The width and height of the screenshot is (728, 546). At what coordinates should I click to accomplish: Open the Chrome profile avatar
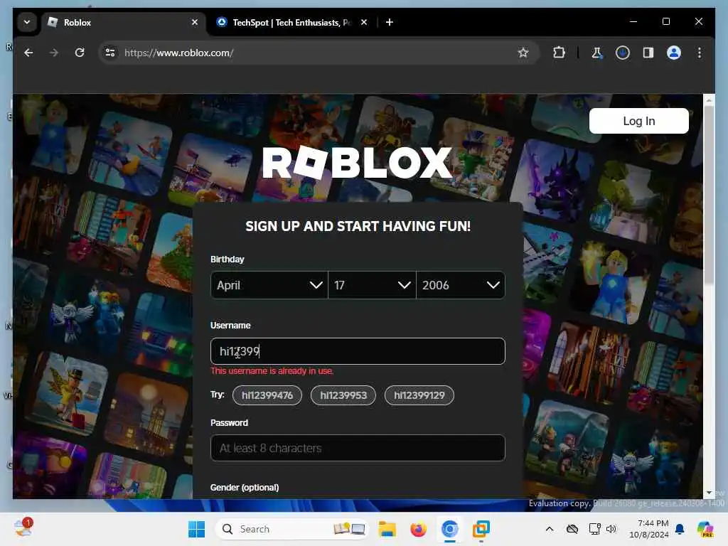click(x=674, y=53)
